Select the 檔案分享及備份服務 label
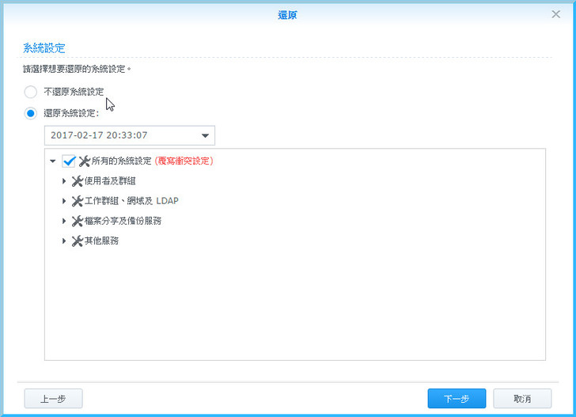576x417 pixels. pyautogui.click(x=123, y=221)
